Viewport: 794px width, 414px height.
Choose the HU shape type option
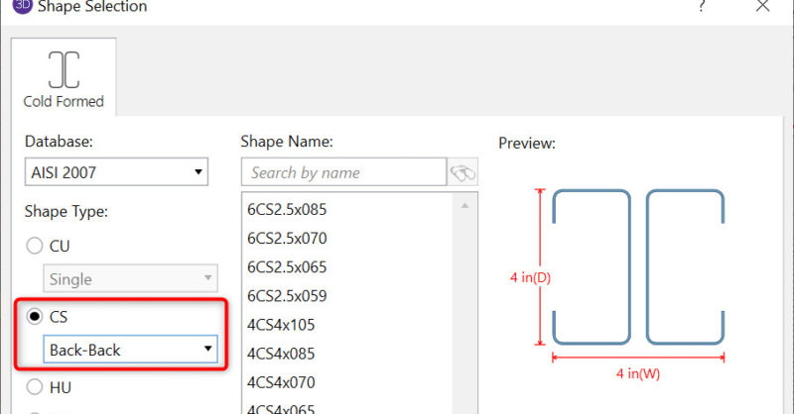coord(35,387)
